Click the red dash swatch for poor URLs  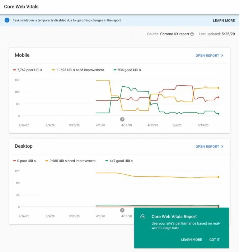[x=15, y=70]
